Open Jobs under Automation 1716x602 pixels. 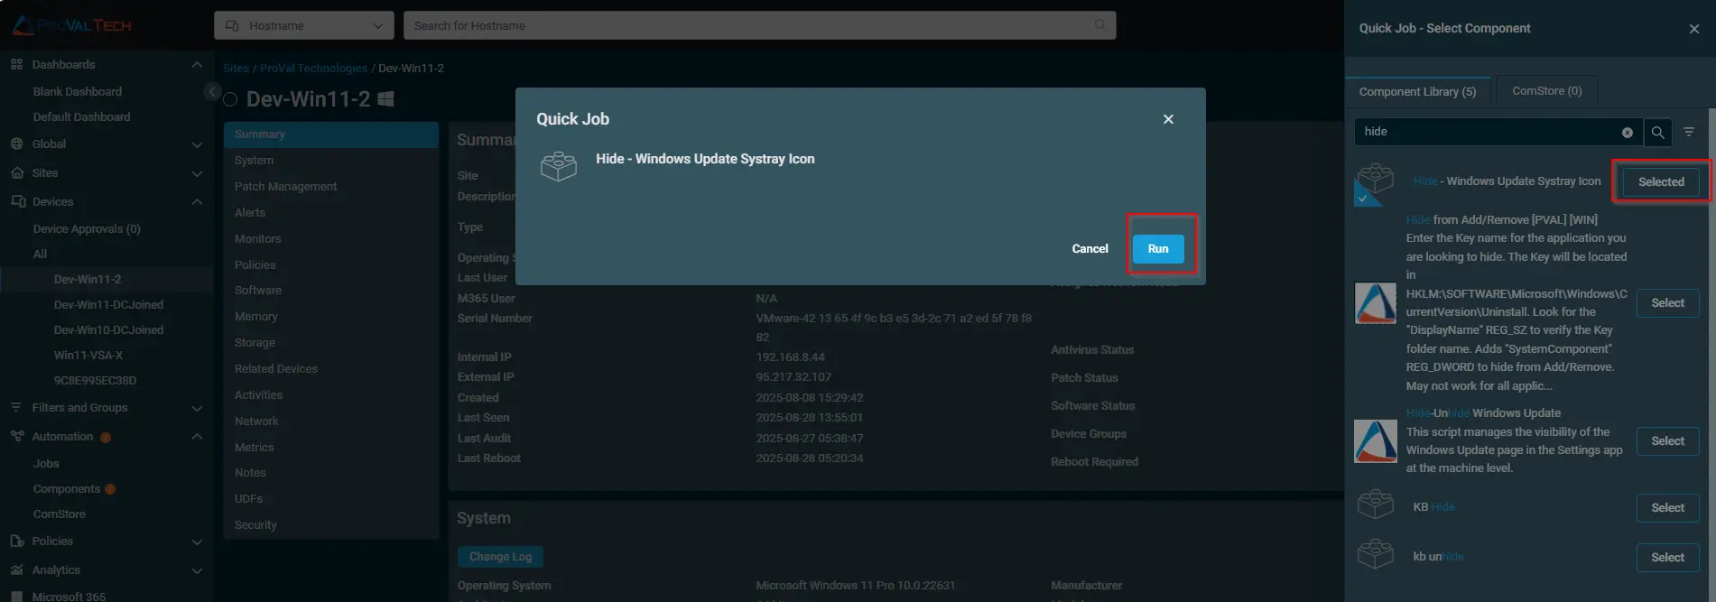pos(46,464)
